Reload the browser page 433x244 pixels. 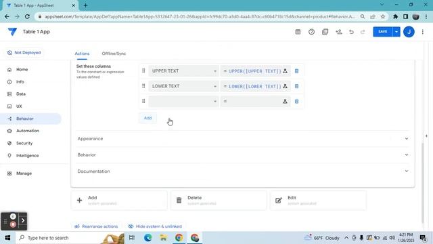pyautogui.click(x=27, y=16)
